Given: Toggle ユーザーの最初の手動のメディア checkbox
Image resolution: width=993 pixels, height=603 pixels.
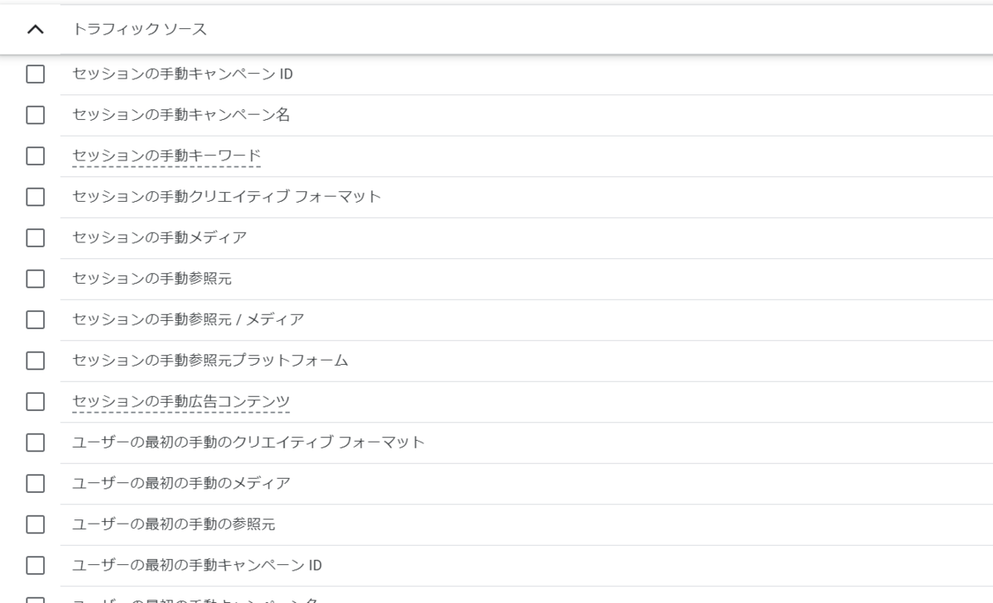Looking at the screenshot, I should [x=35, y=484].
